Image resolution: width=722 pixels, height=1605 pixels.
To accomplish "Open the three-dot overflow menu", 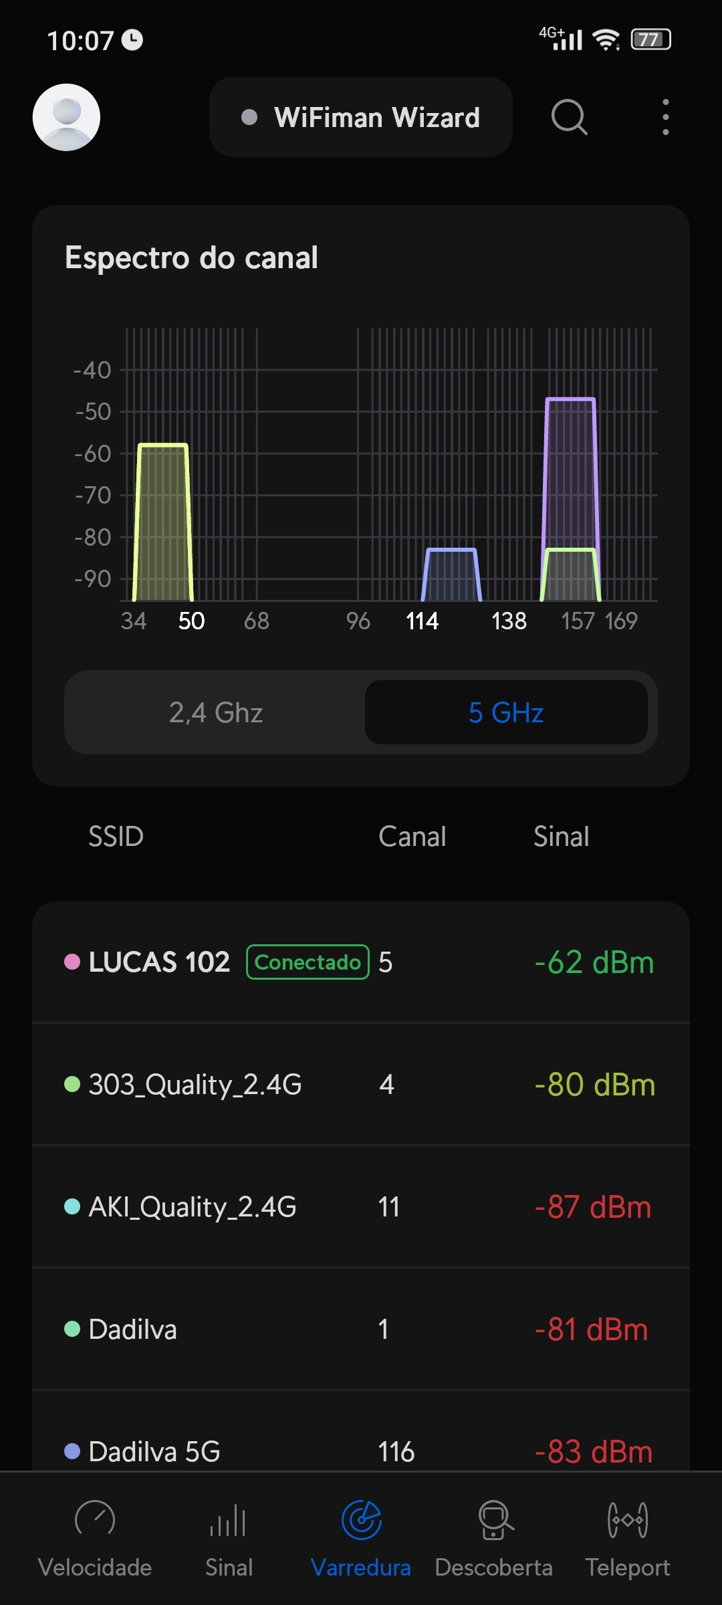I will click(665, 117).
